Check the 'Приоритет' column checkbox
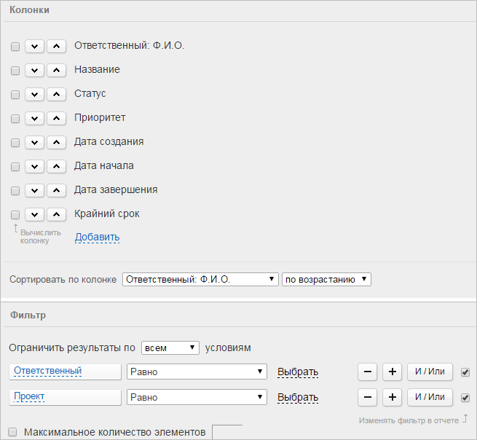 (x=15, y=119)
